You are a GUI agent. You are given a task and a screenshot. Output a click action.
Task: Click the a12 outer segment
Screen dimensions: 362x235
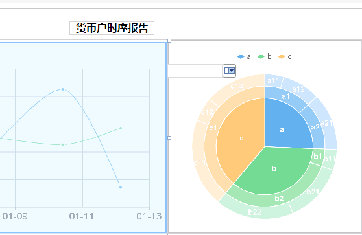click(x=298, y=89)
